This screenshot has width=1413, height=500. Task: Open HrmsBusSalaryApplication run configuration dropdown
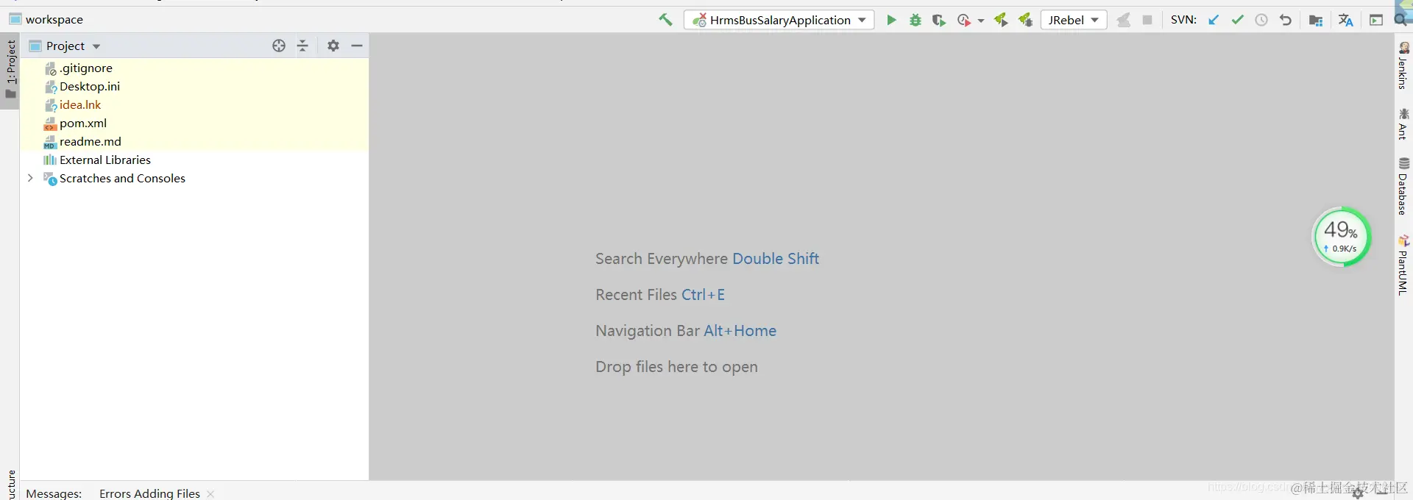point(779,20)
